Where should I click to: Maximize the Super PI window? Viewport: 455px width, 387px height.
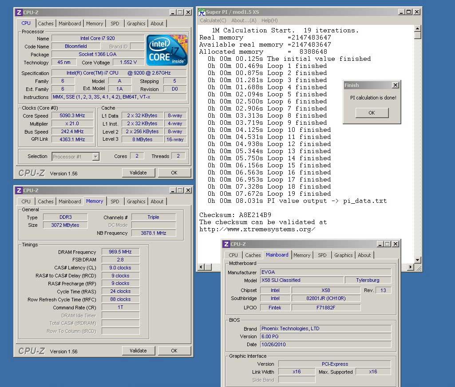click(x=408, y=12)
